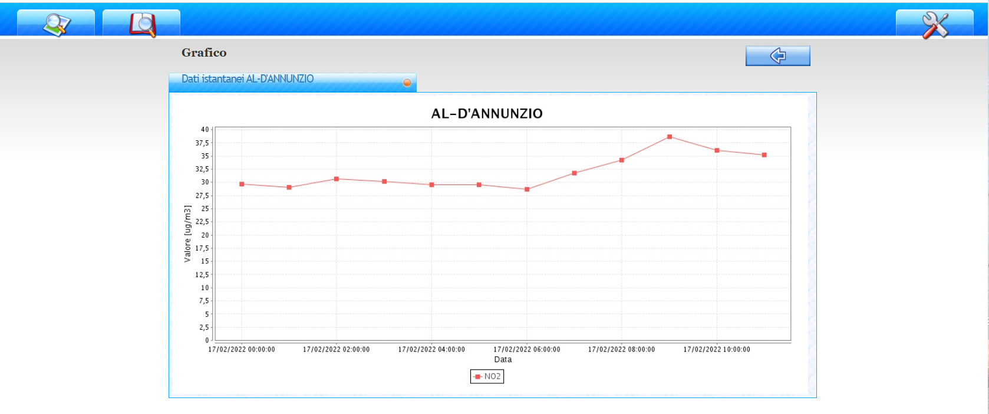
Task: Open the tools wrench and screwdriver icon
Action: tap(935, 24)
